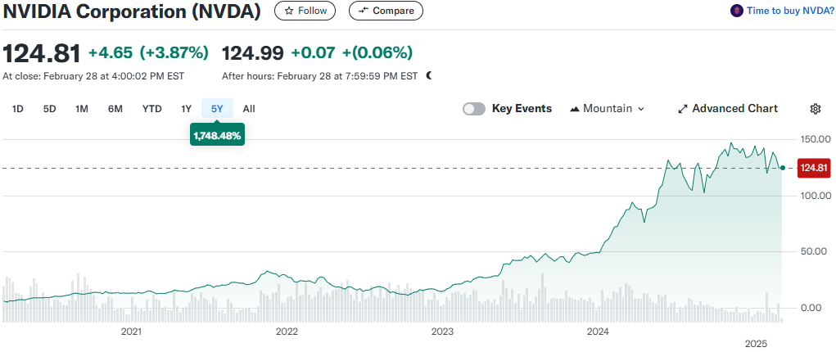Follow NVIDIA stock
This screenshot has width=836, height=352.
305,11
